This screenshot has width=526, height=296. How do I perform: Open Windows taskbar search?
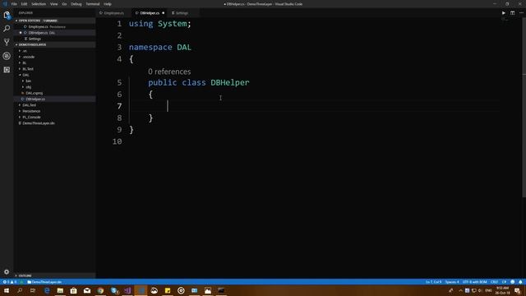click(20, 290)
